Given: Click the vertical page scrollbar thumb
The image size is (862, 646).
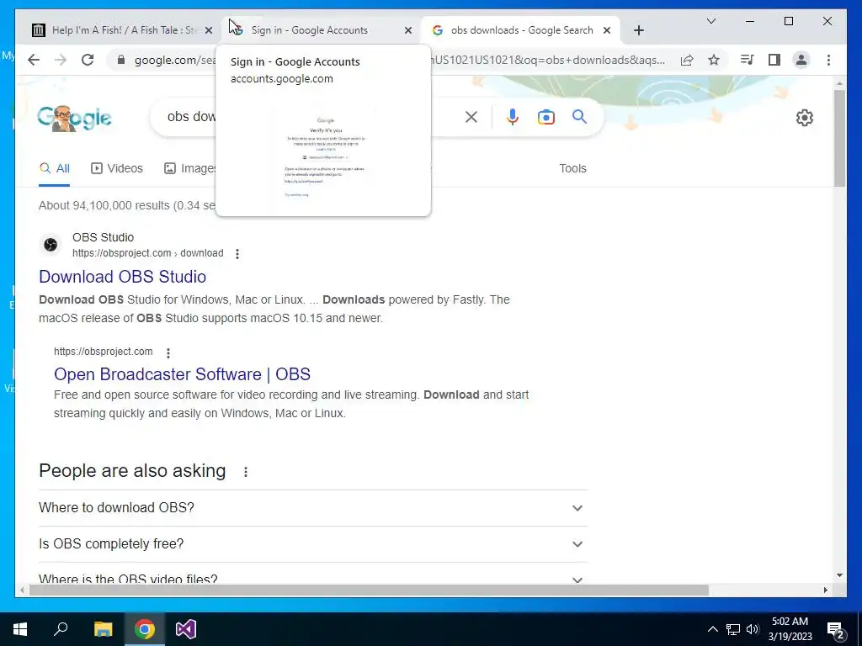Looking at the screenshot, I should pos(839,137).
